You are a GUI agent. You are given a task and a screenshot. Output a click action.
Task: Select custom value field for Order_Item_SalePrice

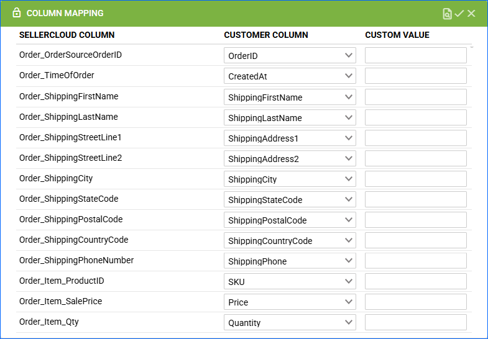416,302
